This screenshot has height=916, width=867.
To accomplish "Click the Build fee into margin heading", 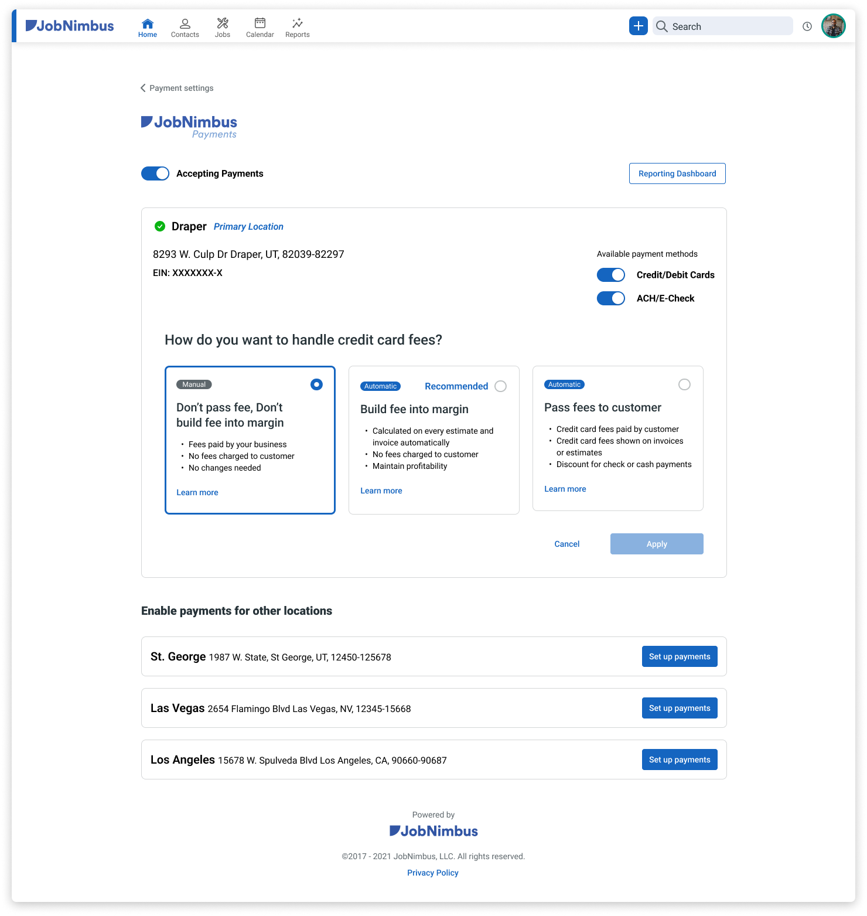I will pos(415,409).
